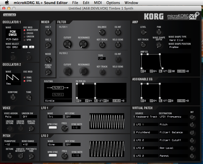The width and height of the screenshot is (203, 164).
Task: Click INT knob for PitchBend patch
Action: 192,133
